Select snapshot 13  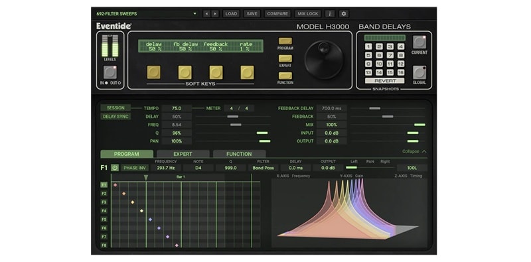tap(368, 72)
